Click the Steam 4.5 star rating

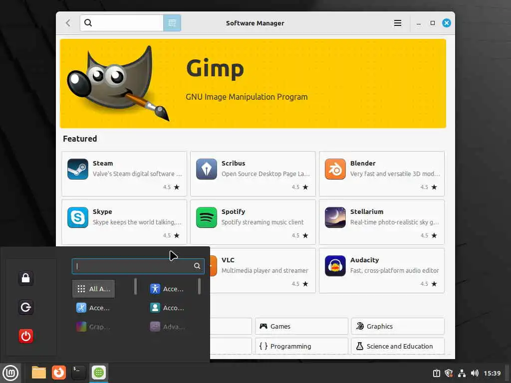click(171, 187)
